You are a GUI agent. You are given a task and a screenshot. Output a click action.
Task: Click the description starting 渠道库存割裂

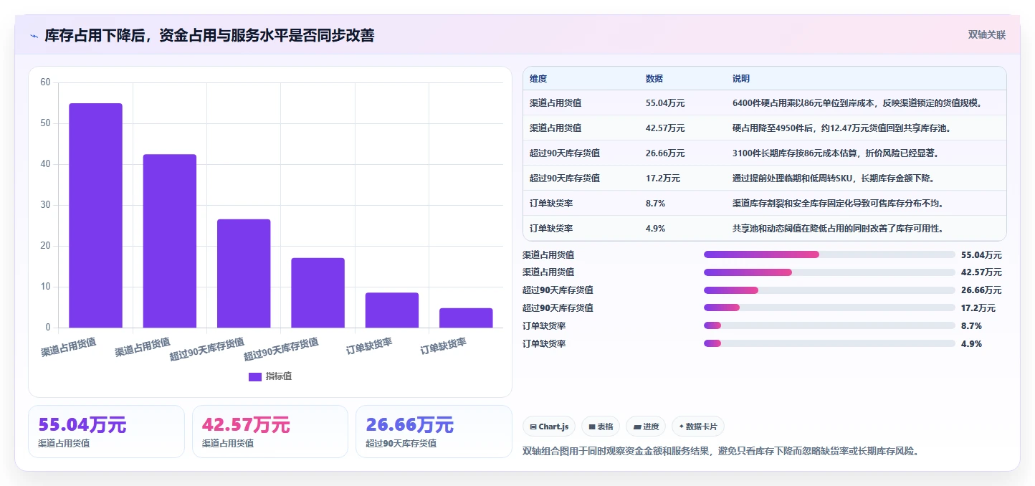(x=838, y=204)
